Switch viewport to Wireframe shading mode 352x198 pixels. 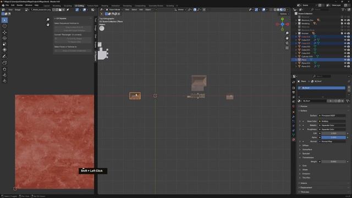tap(275, 10)
